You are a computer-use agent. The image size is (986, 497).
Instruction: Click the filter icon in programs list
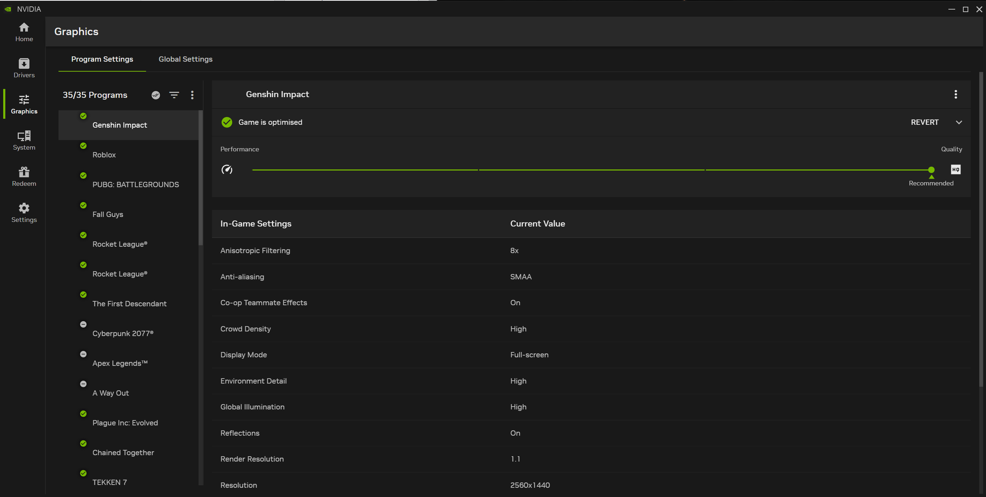pos(174,94)
